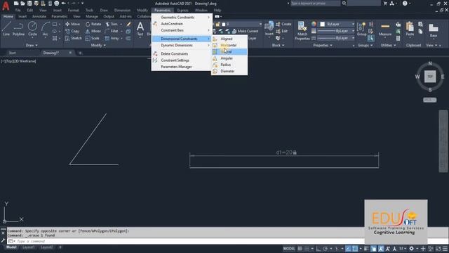This screenshot has width=449, height=253.
Task: Open workspace switching gear in status bar
Action: tap(411, 249)
